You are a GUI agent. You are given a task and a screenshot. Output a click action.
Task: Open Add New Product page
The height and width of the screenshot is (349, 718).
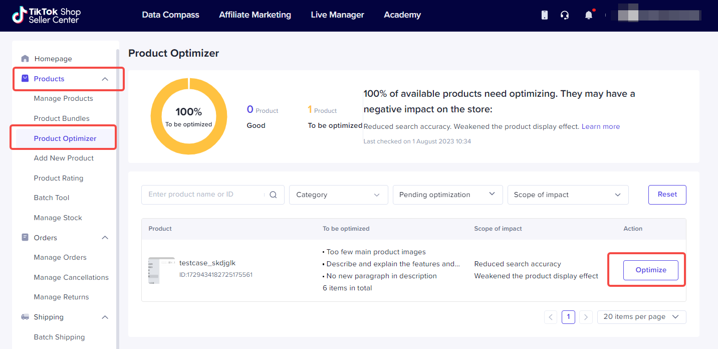click(x=64, y=158)
